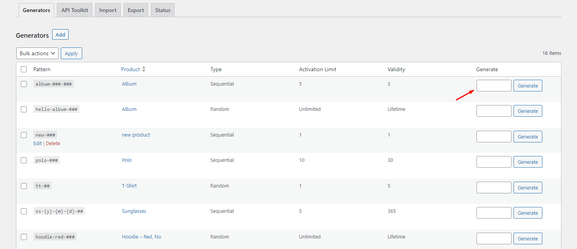This screenshot has width=577, height=249.
Task: Check the hoodie-red-### generator checkbox
Action: (x=24, y=237)
